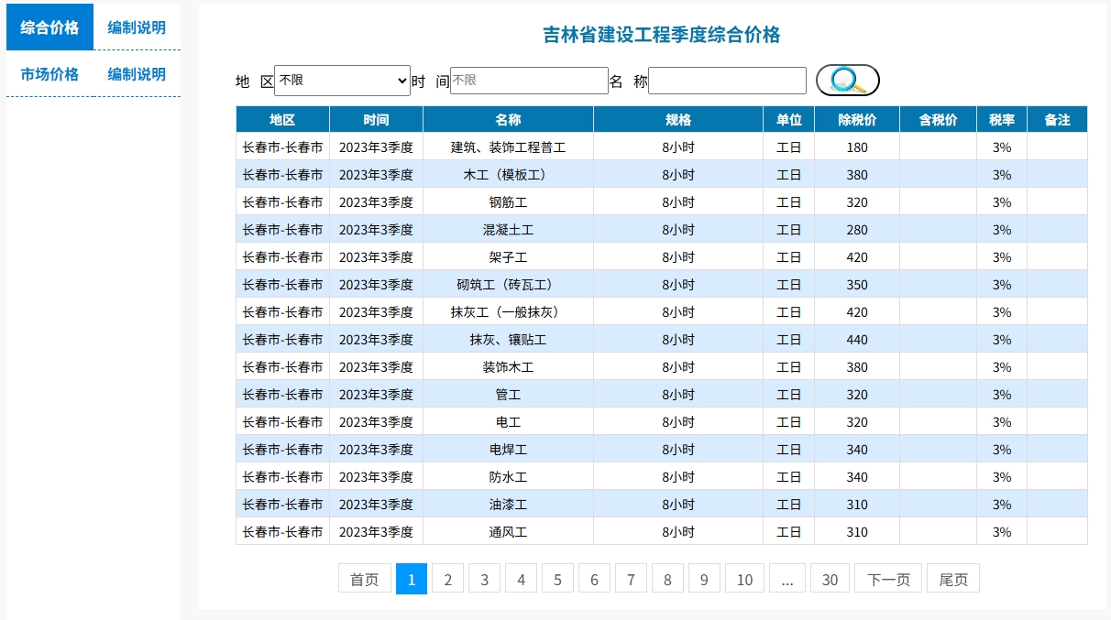Jump to page 30
This screenshot has height=620, width=1111.
[x=830, y=579]
